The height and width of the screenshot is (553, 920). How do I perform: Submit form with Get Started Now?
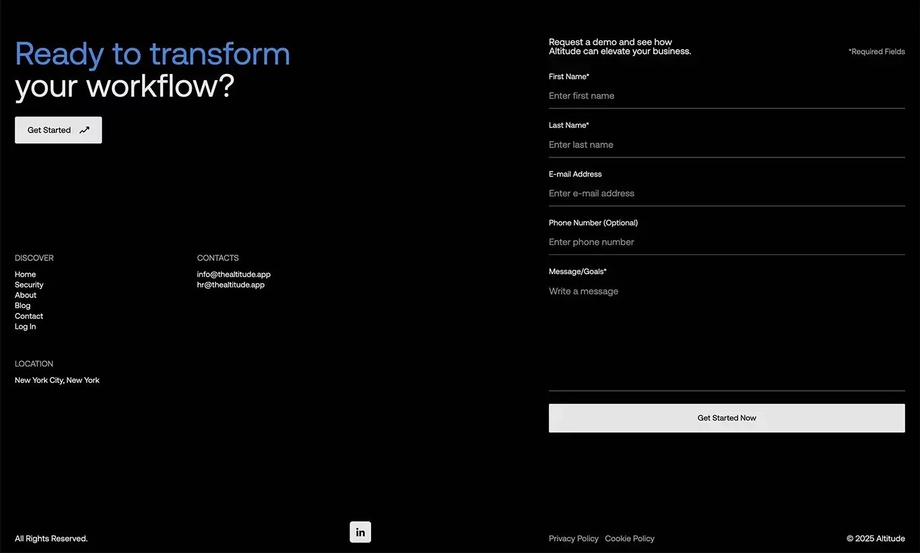point(727,418)
